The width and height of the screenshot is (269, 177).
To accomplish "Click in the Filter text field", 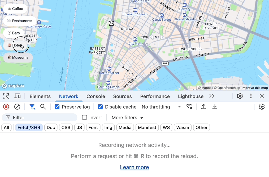I will pos(42,118).
